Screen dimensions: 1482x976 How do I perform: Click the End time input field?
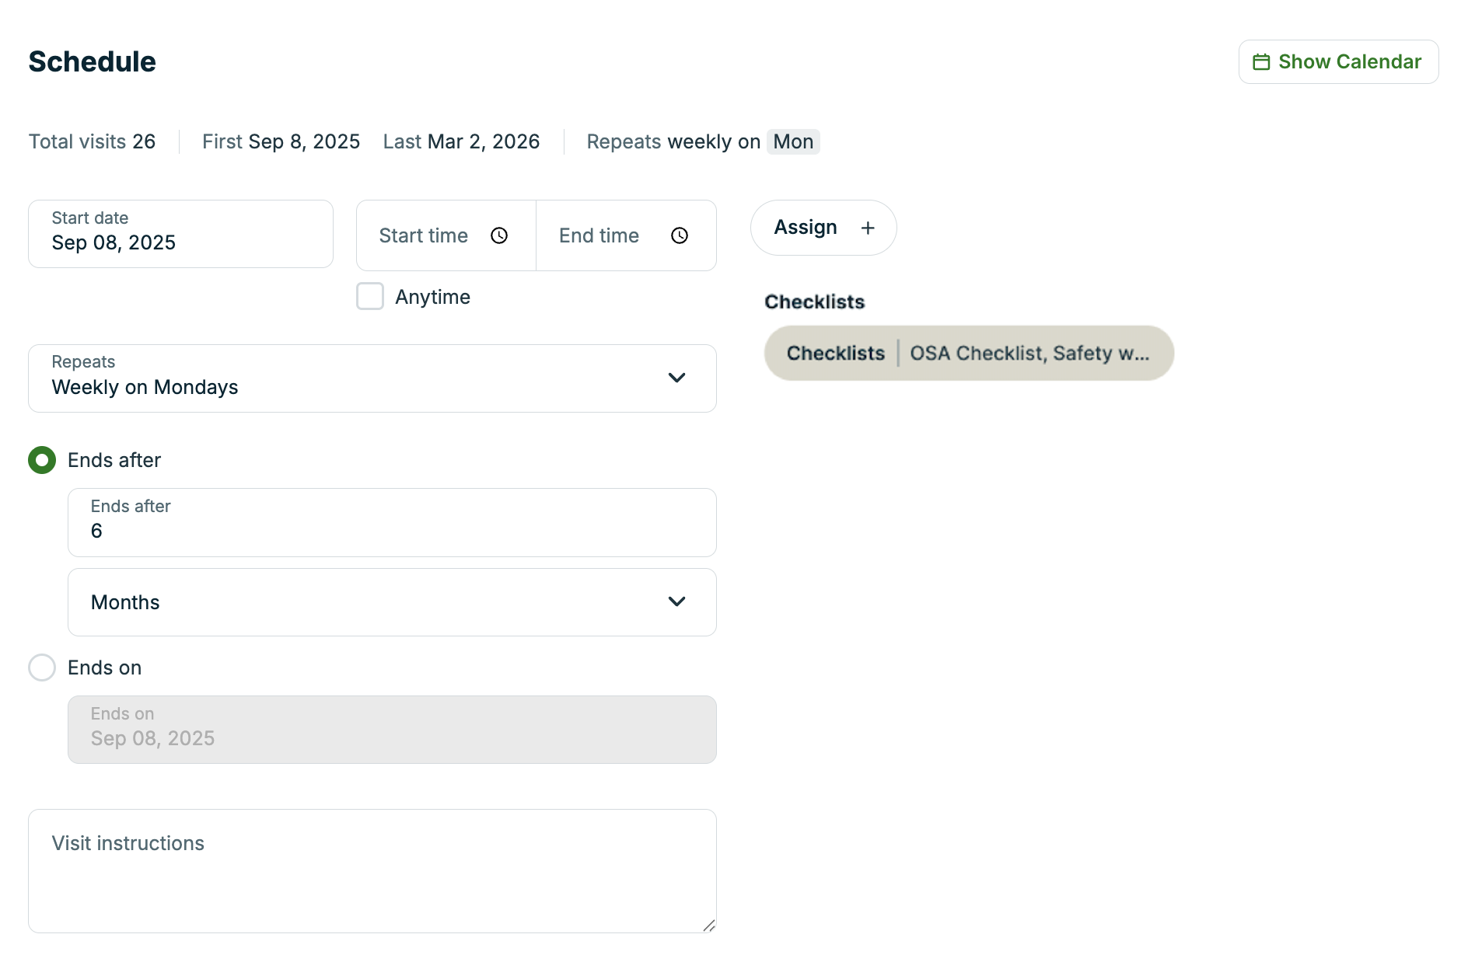(x=606, y=235)
